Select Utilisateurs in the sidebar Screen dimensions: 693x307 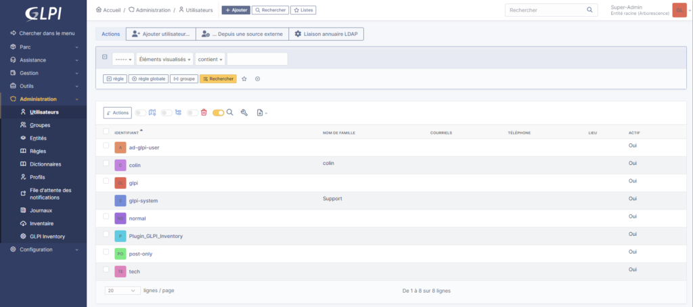(x=44, y=112)
